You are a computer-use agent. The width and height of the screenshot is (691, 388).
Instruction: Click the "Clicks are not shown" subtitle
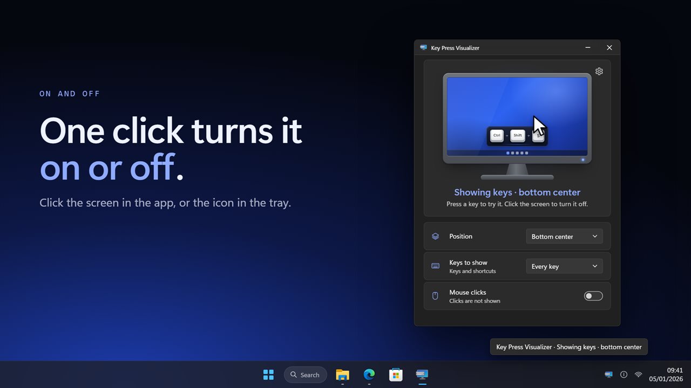(x=475, y=301)
